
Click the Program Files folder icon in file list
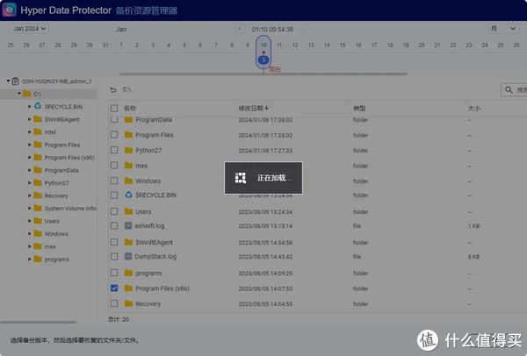(128, 134)
